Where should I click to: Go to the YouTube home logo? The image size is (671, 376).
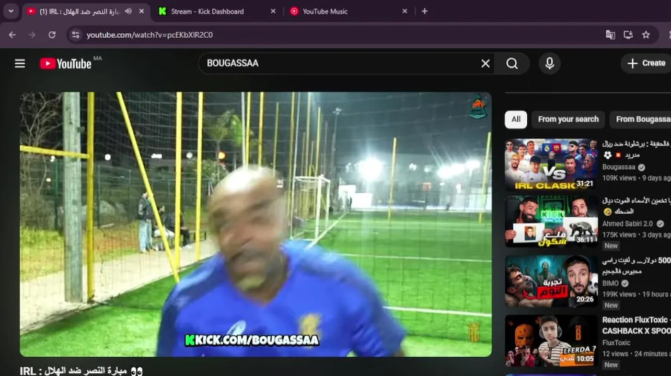[66, 63]
